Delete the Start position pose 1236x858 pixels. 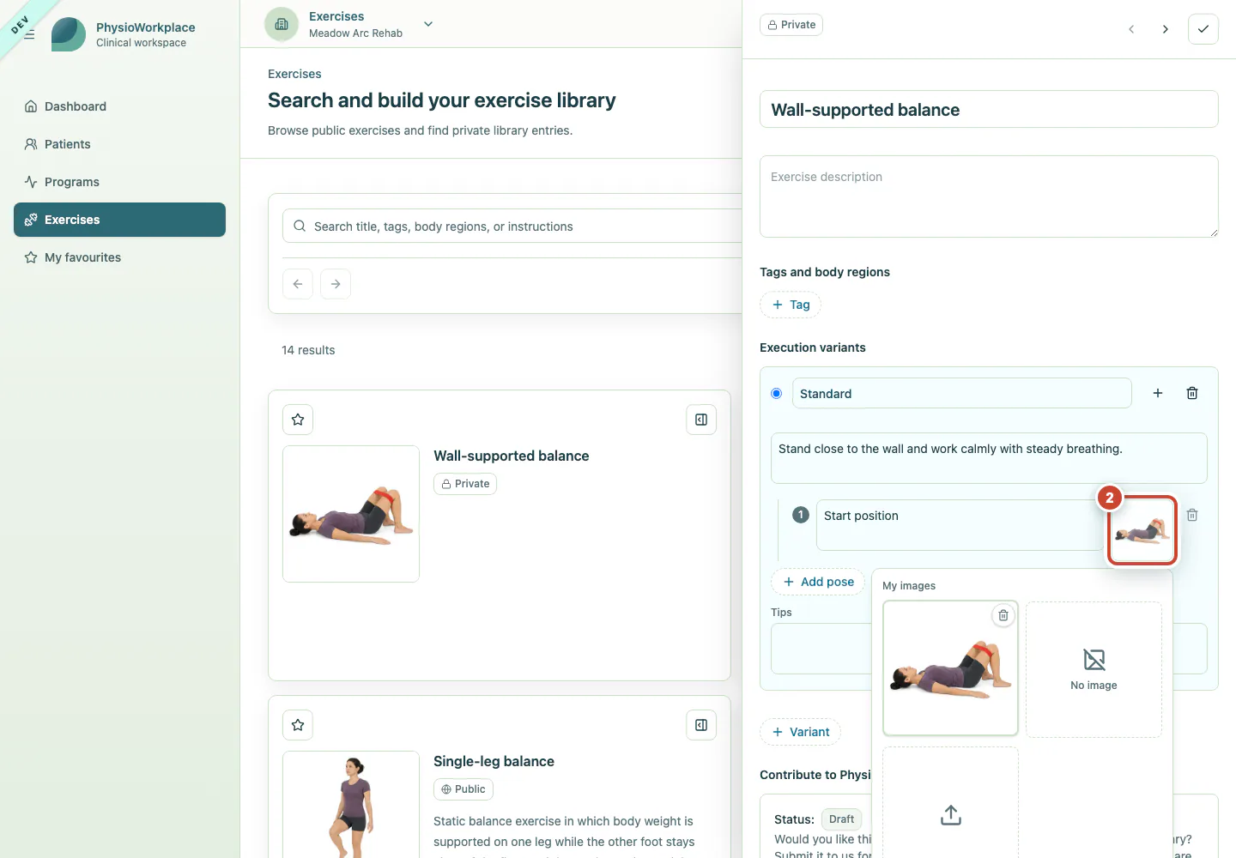[x=1192, y=515]
